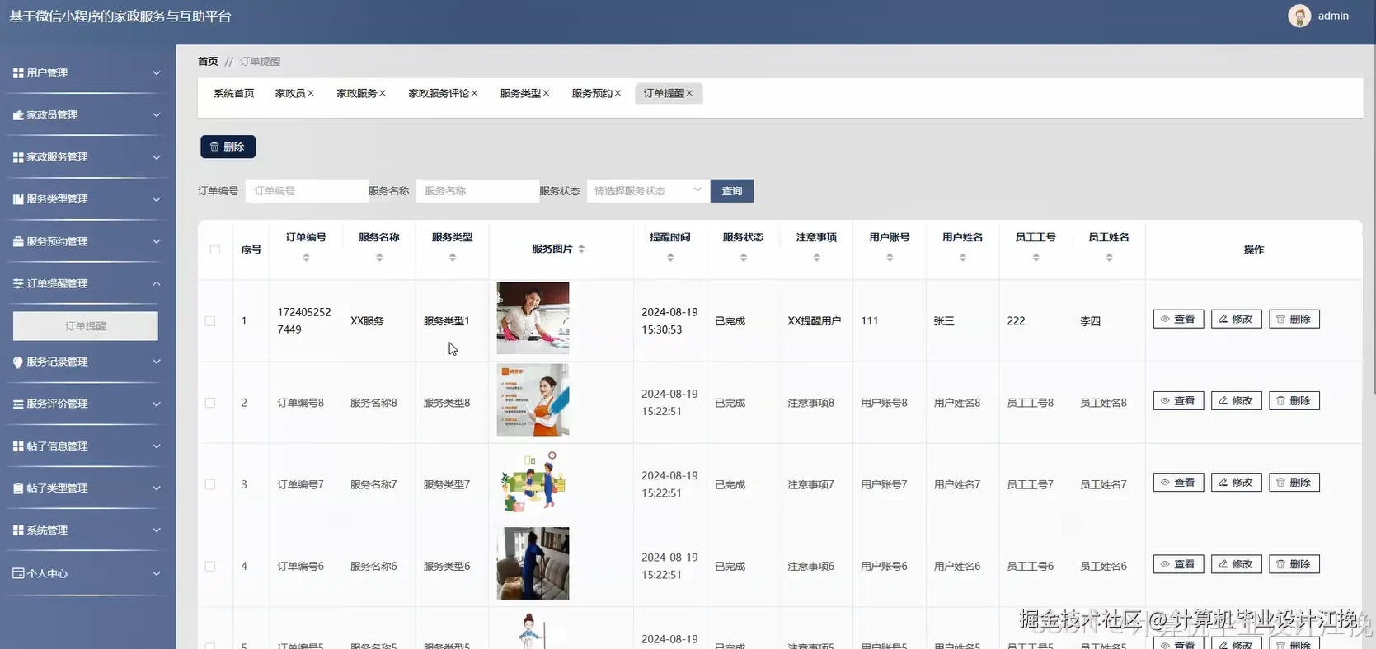Close the 家政服务评论 tab with its X
Viewport: 1376px width, 649px height.
tap(474, 94)
